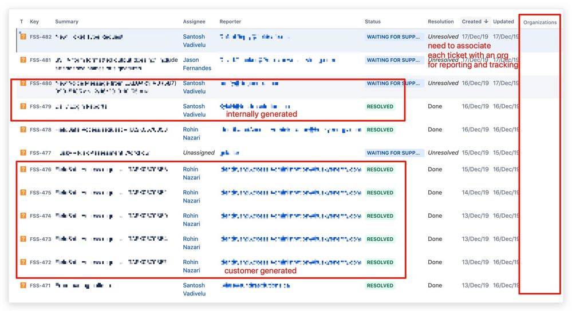Open issue key FSS-476
The image size is (572, 311).
coord(41,169)
